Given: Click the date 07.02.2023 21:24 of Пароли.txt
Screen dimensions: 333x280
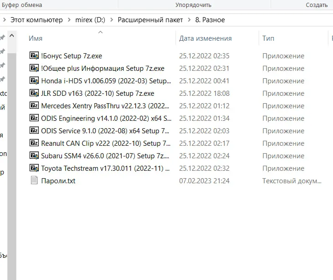Looking at the screenshot, I should point(204,181).
